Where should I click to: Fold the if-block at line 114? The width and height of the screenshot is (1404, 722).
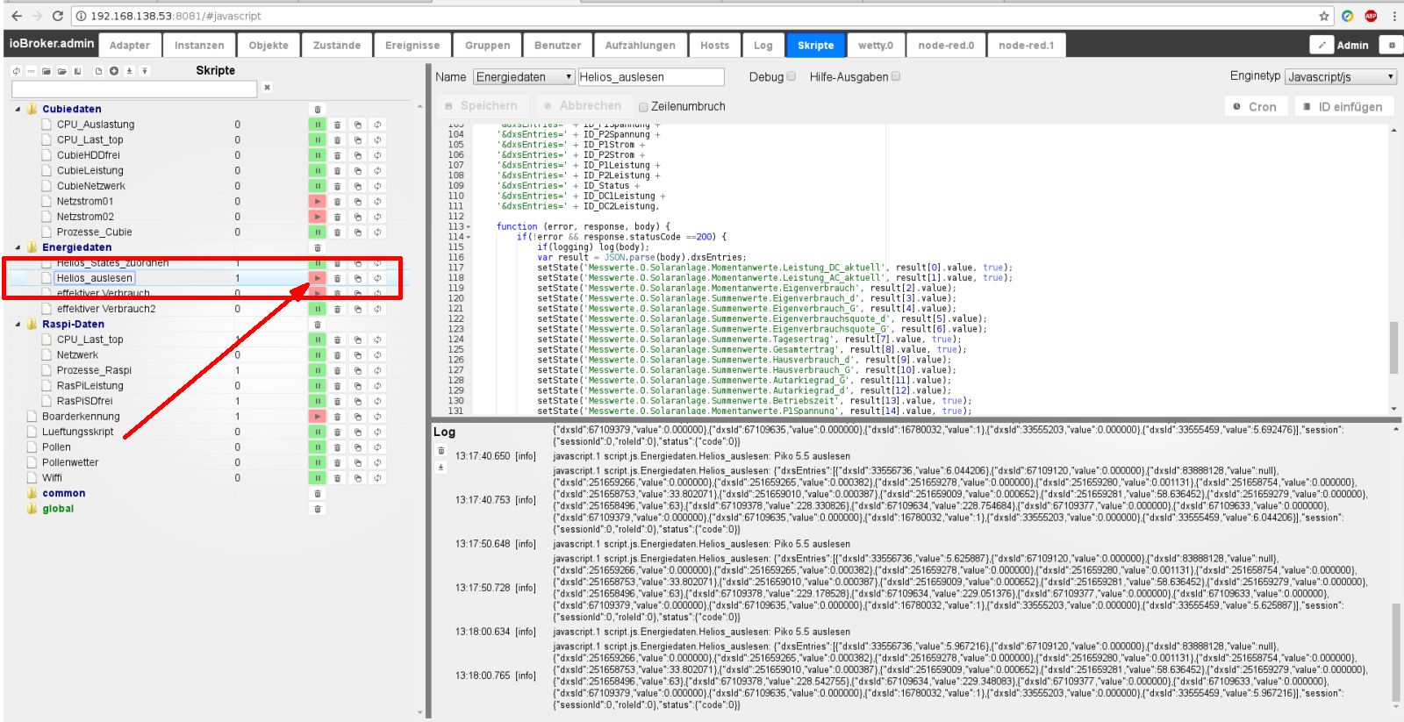click(469, 237)
